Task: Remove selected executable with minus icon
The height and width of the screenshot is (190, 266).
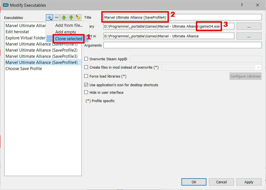Action: [x=57, y=18]
